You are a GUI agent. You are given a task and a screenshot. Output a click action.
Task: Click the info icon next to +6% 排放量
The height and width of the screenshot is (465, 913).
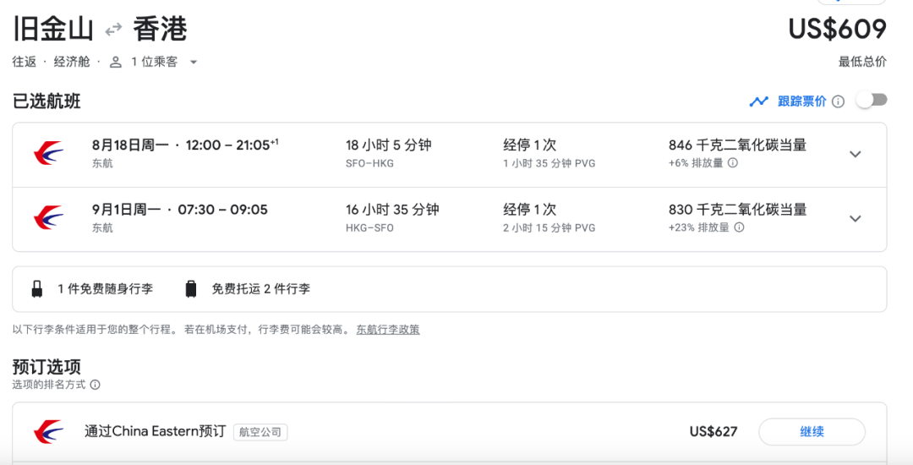click(x=733, y=163)
